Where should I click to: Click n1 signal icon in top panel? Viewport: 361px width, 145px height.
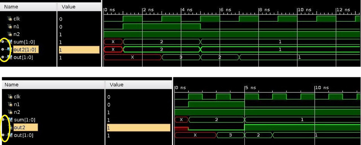(x=10, y=26)
